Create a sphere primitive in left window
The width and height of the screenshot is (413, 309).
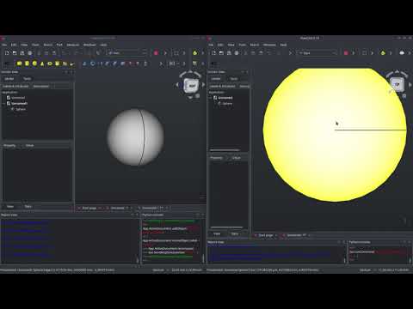point(34,64)
